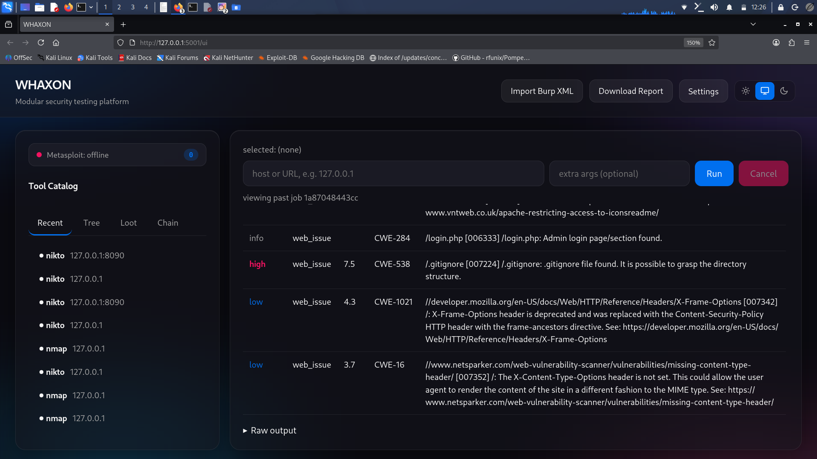Open new browser tab plus button
Image resolution: width=817 pixels, height=459 pixels.
tap(123, 25)
